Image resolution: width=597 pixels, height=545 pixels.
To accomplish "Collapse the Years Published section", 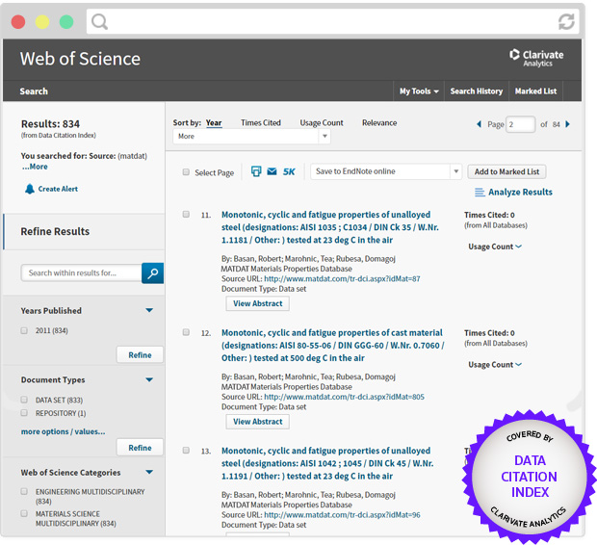I will [149, 310].
